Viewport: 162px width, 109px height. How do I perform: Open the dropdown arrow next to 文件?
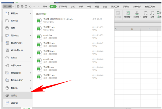coord(13,6)
